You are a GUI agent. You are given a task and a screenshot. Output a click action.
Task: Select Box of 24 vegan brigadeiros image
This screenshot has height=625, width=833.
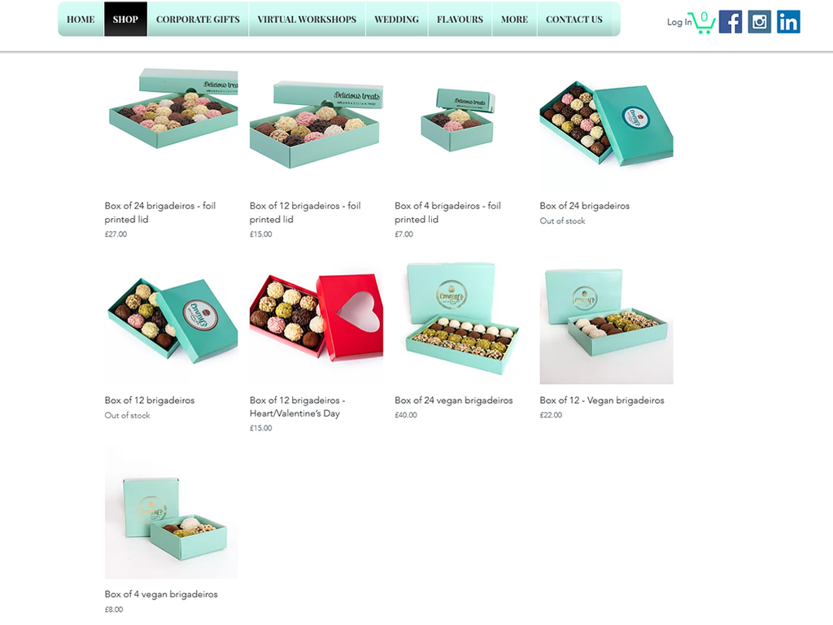pyautogui.click(x=461, y=317)
